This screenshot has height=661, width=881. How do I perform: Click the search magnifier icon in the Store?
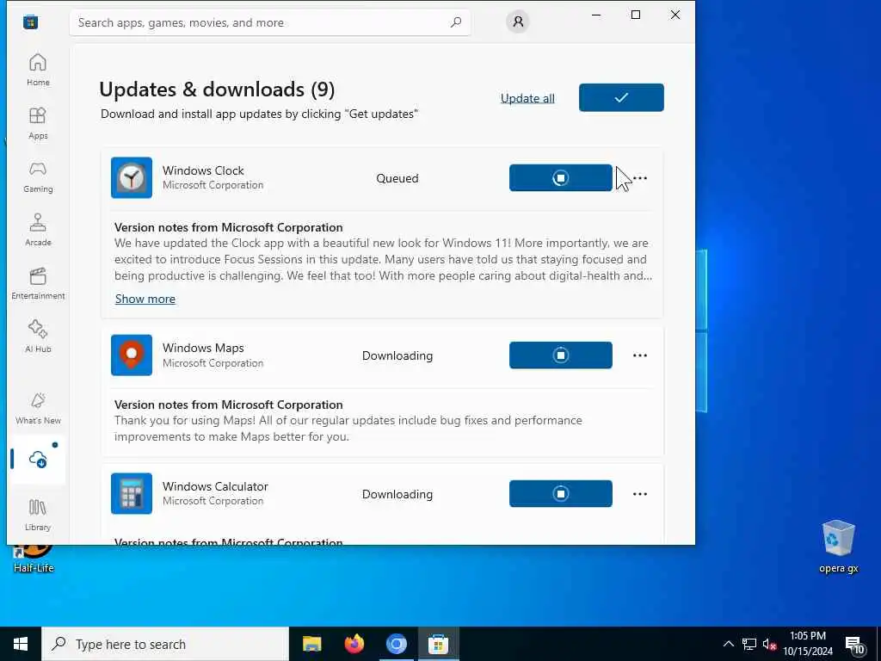point(456,22)
